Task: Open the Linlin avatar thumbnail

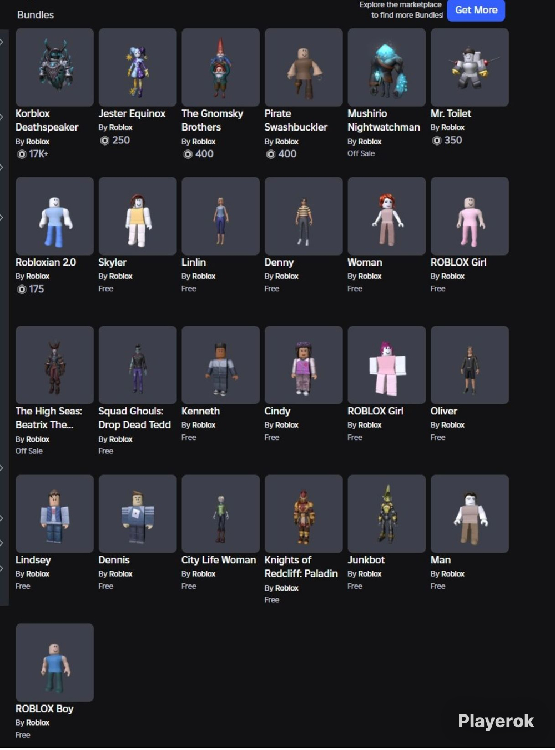Action: pyautogui.click(x=220, y=216)
